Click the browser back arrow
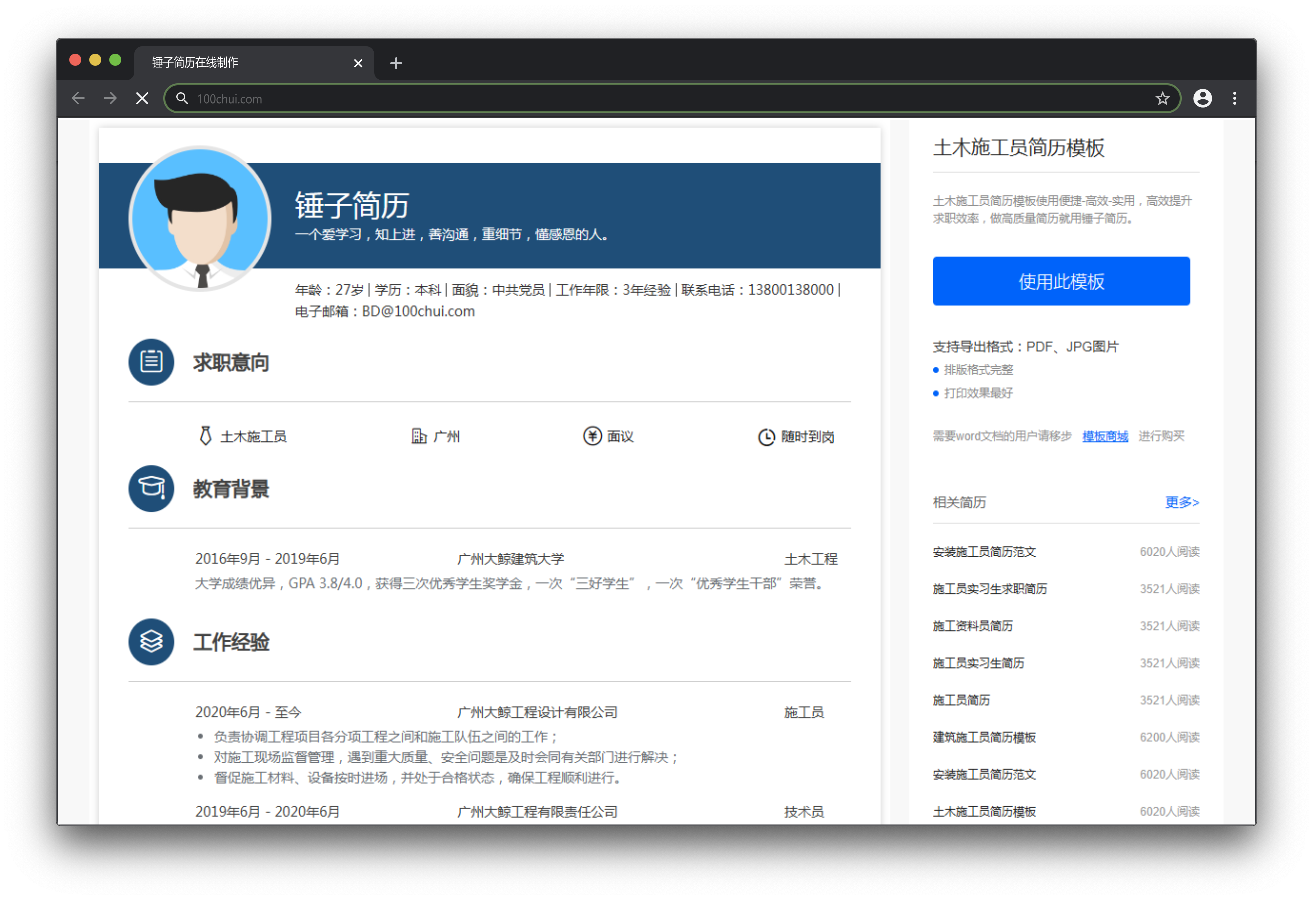Image resolution: width=1313 pixels, height=900 pixels. click(78, 99)
